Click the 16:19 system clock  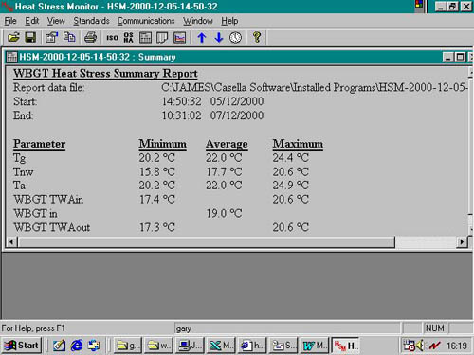coord(456,346)
